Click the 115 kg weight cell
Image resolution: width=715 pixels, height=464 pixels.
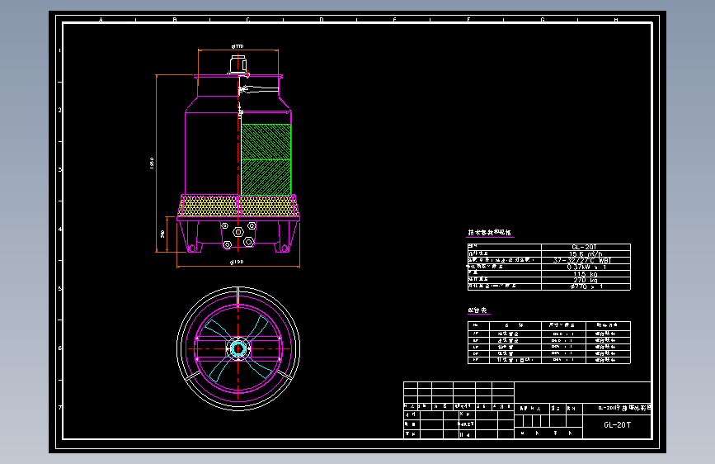point(585,273)
